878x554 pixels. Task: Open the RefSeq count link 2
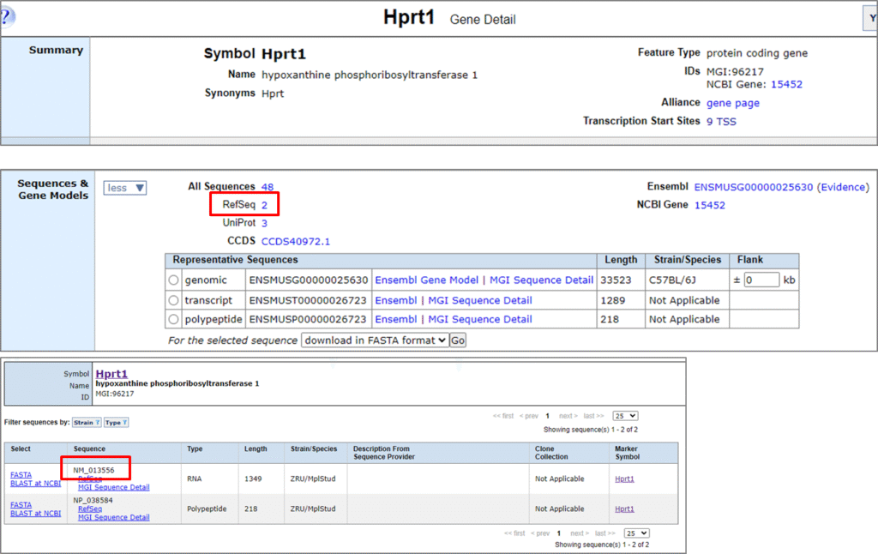click(265, 205)
